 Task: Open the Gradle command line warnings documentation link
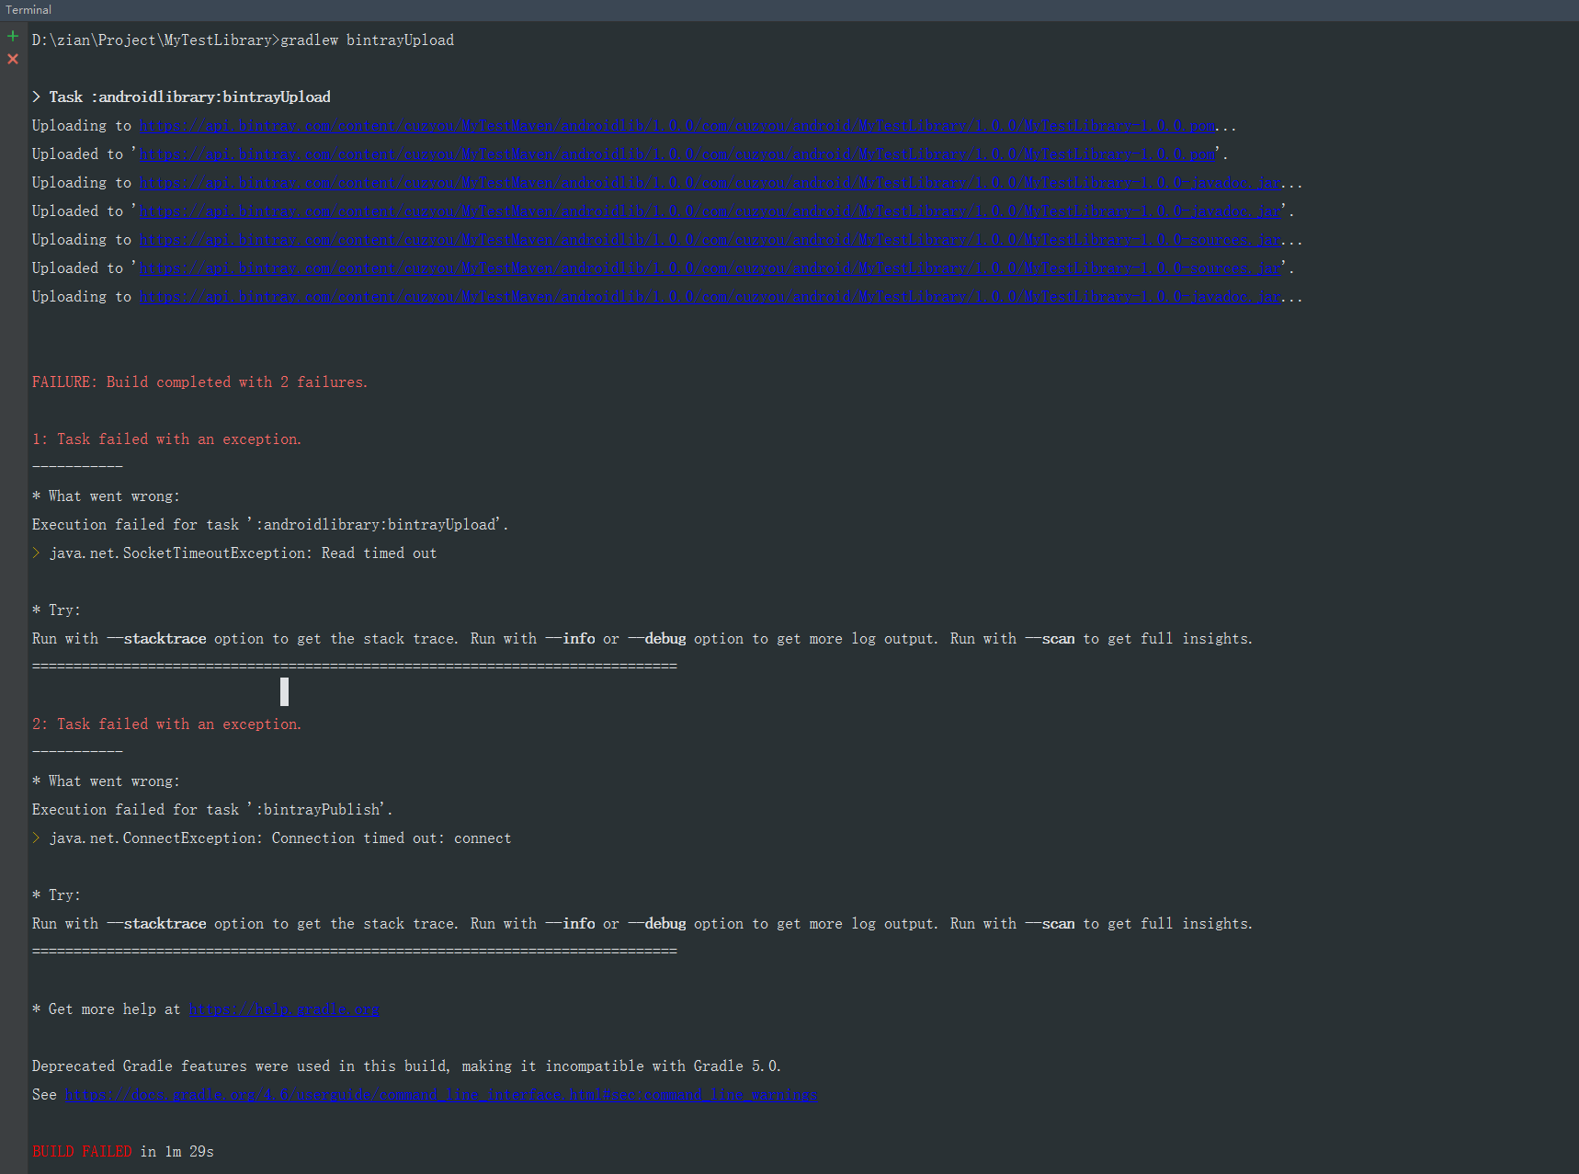(441, 1094)
